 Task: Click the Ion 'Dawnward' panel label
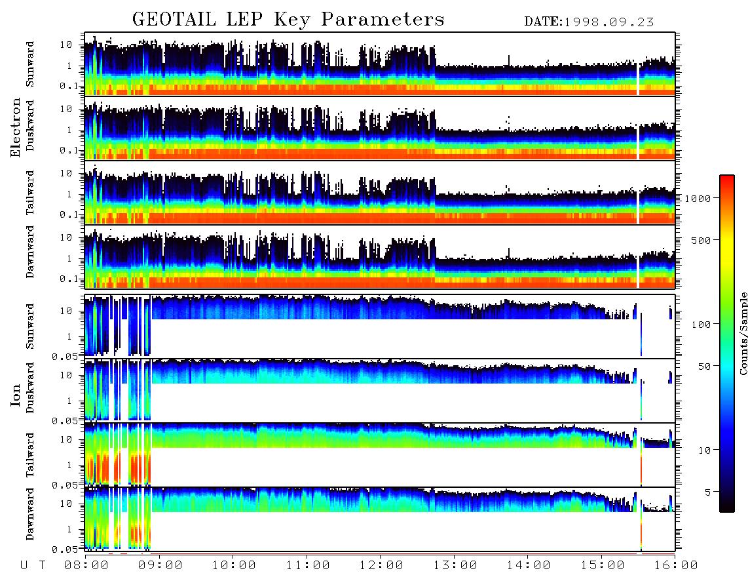coord(30,514)
